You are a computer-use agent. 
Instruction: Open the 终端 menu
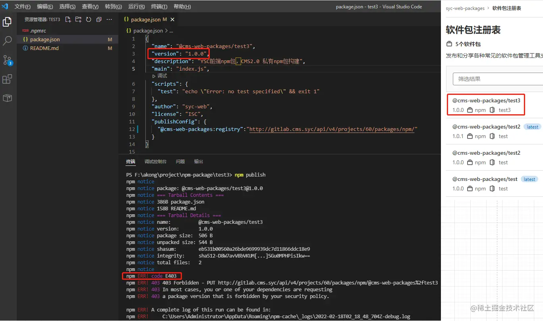159,7
